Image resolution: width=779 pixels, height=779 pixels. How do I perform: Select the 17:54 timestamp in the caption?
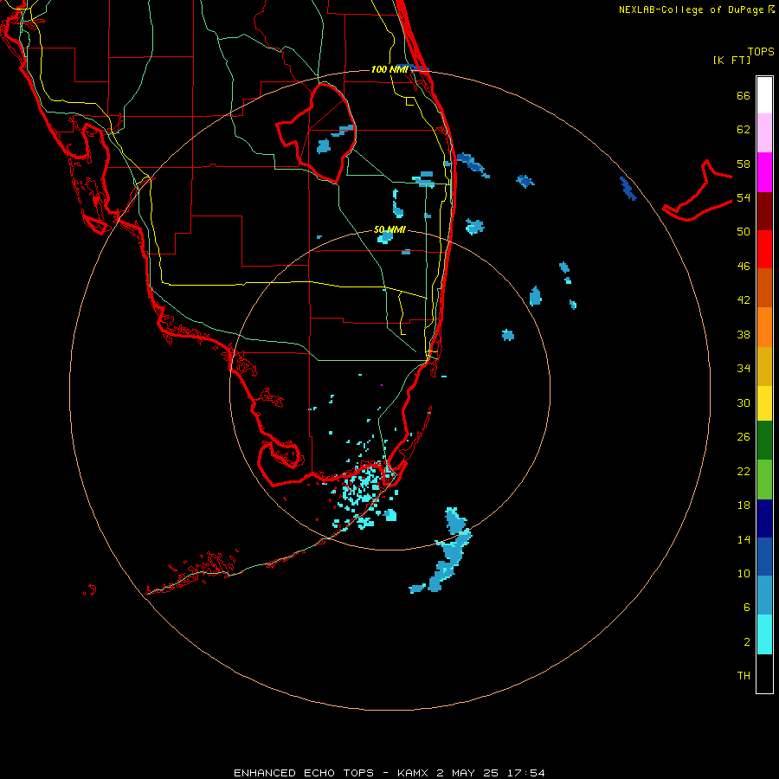[x=526, y=773]
